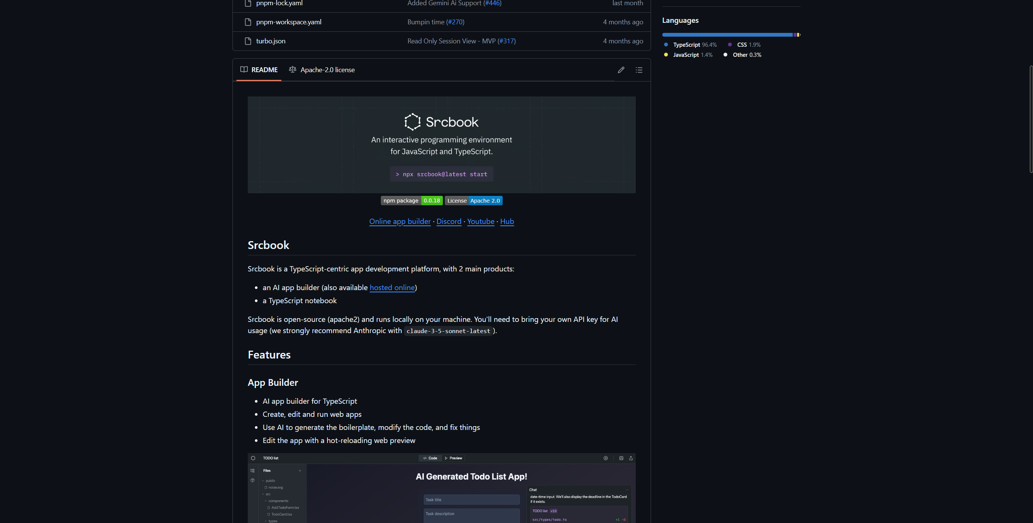Viewport: 1033px width, 523px height.
Task: Click the AI Generated Todo List screenshot
Action: coord(441,488)
